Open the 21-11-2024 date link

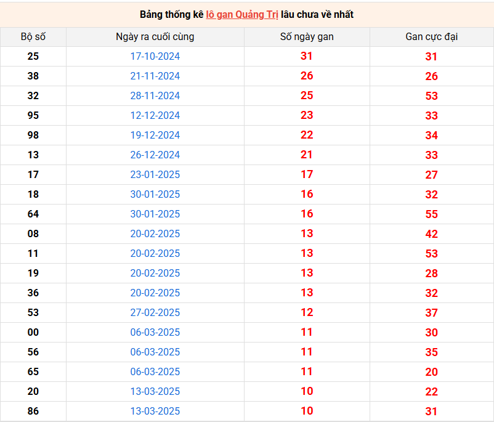[x=155, y=76]
